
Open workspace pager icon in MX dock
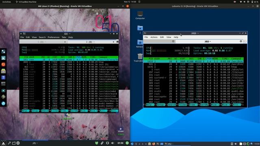click(x=3, y=52)
